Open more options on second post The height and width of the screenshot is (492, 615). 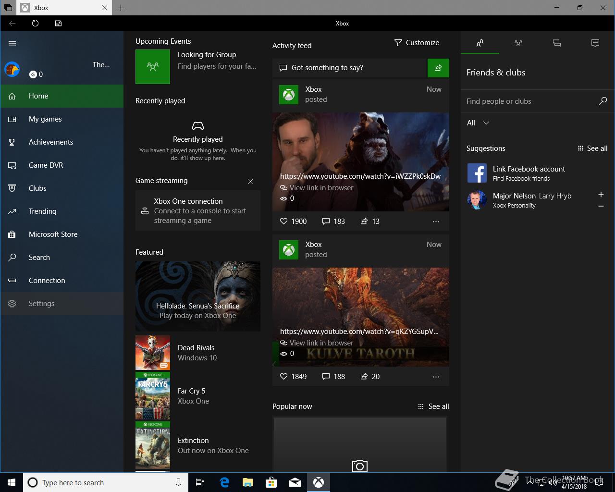[436, 377]
